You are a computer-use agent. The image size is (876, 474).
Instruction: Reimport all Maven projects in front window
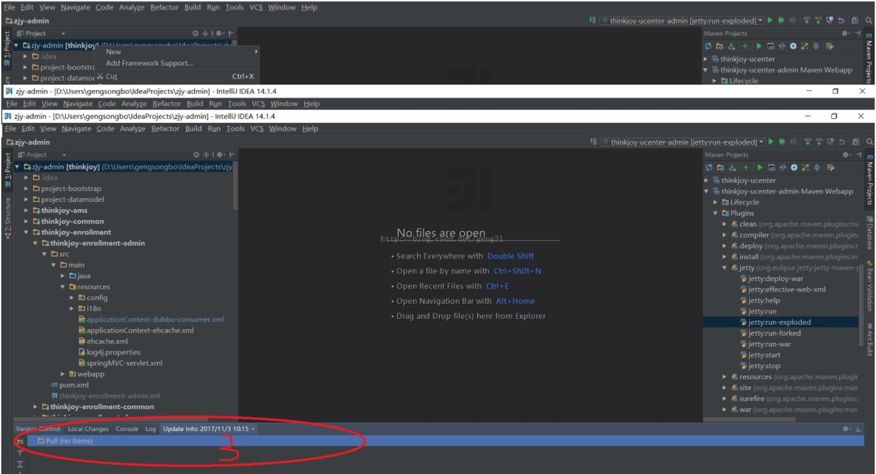709,168
